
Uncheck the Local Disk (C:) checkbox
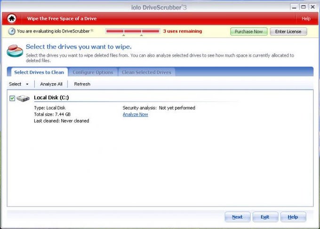tap(12, 98)
